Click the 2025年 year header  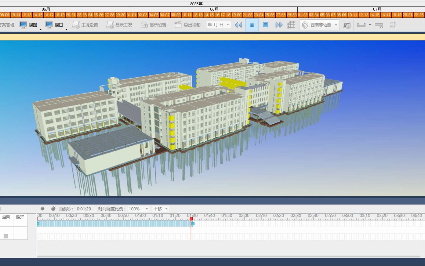click(196, 4)
